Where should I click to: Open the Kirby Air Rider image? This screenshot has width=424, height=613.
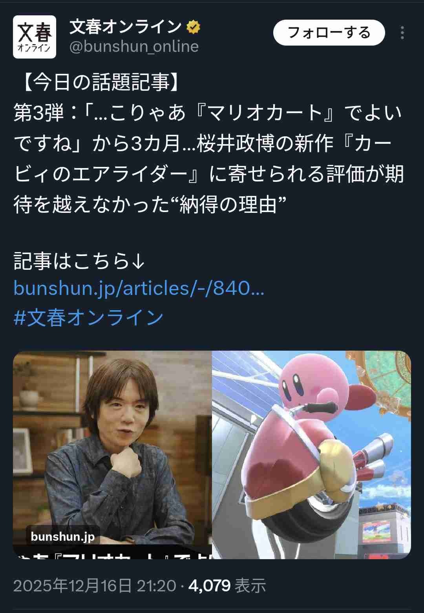pos(311,454)
